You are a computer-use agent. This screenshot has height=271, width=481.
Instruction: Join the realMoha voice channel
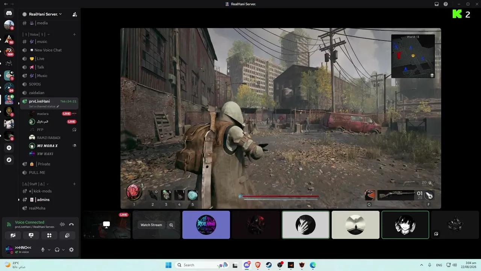(49, 208)
